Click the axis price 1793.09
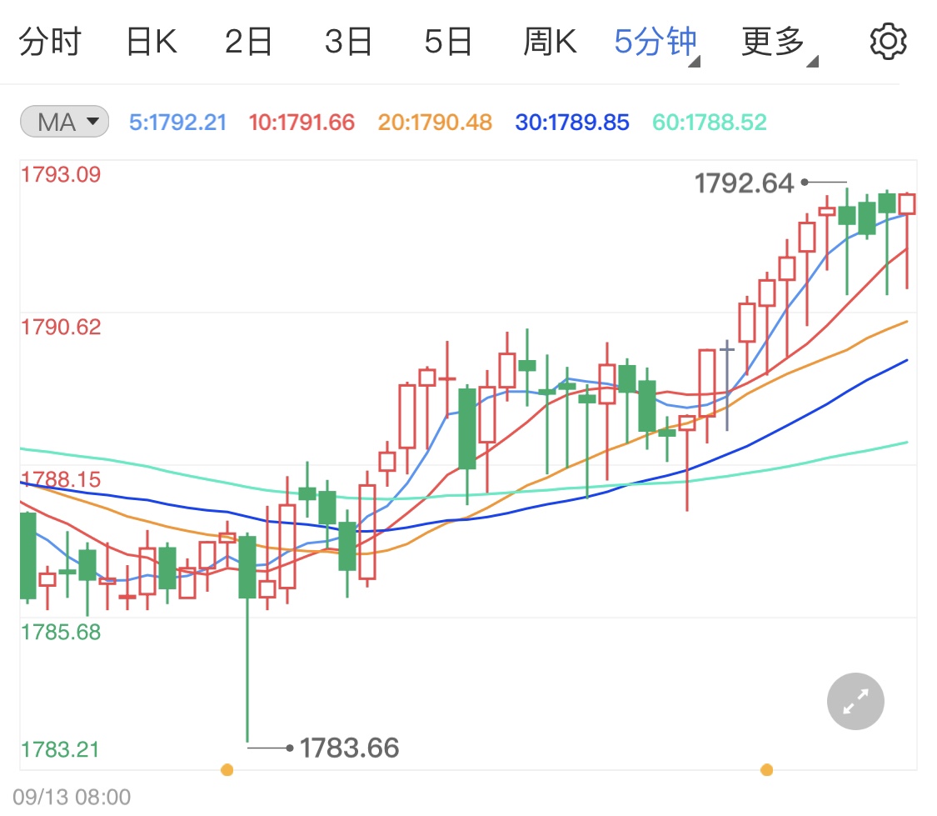937x816 pixels. [x=61, y=174]
